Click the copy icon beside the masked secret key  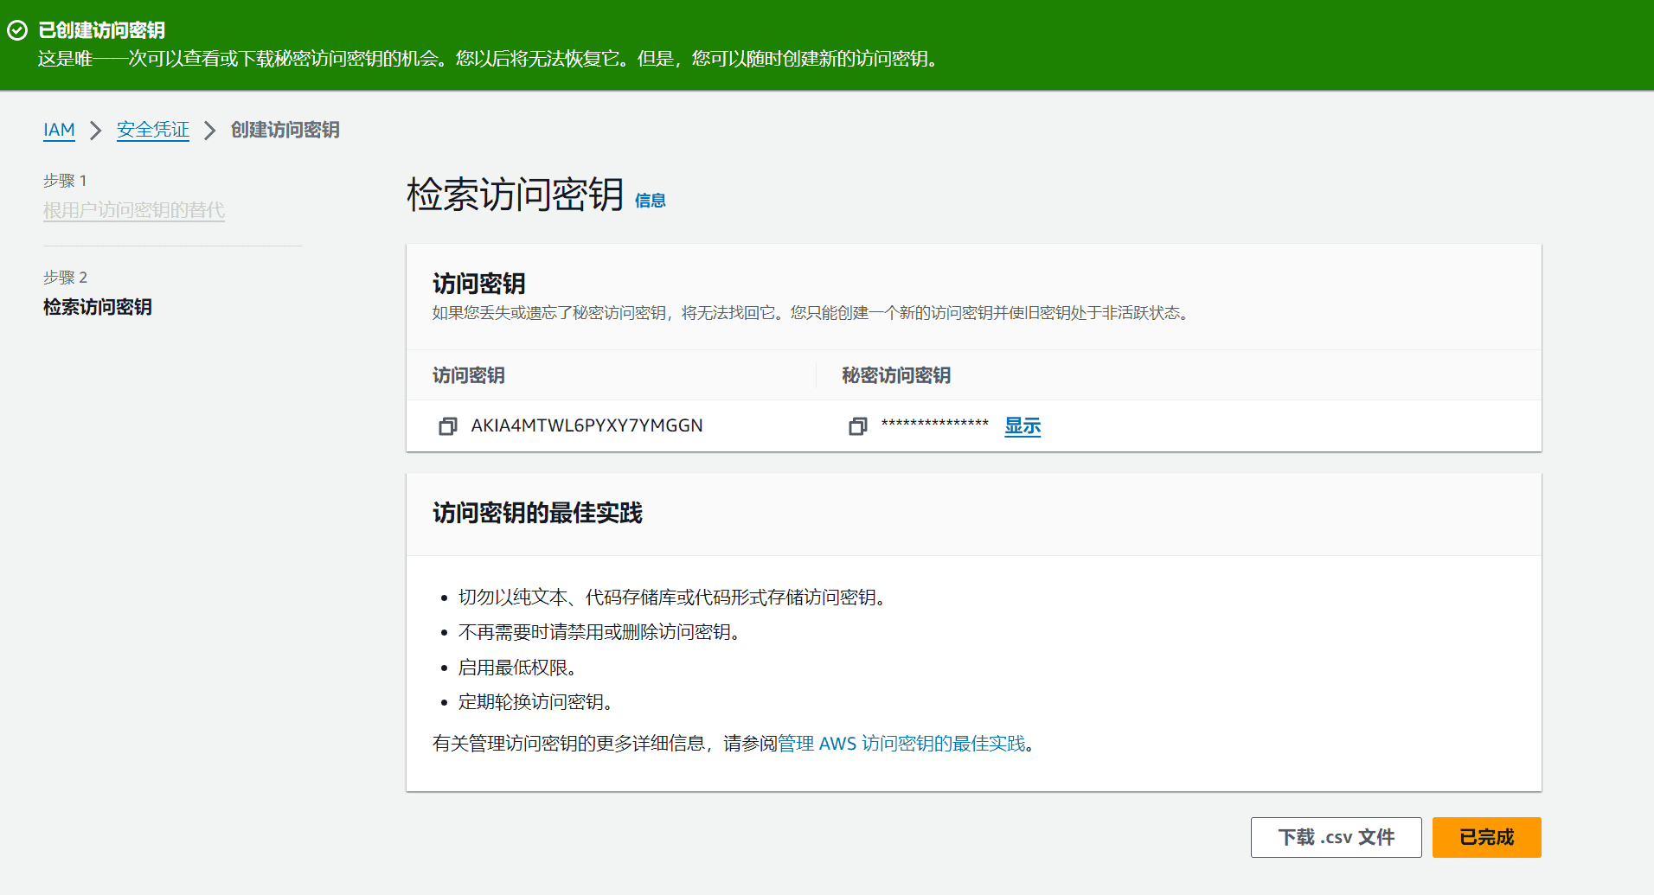857,426
